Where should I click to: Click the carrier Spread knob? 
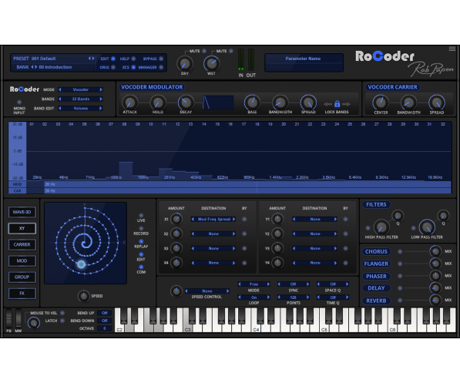tap(437, 102)
